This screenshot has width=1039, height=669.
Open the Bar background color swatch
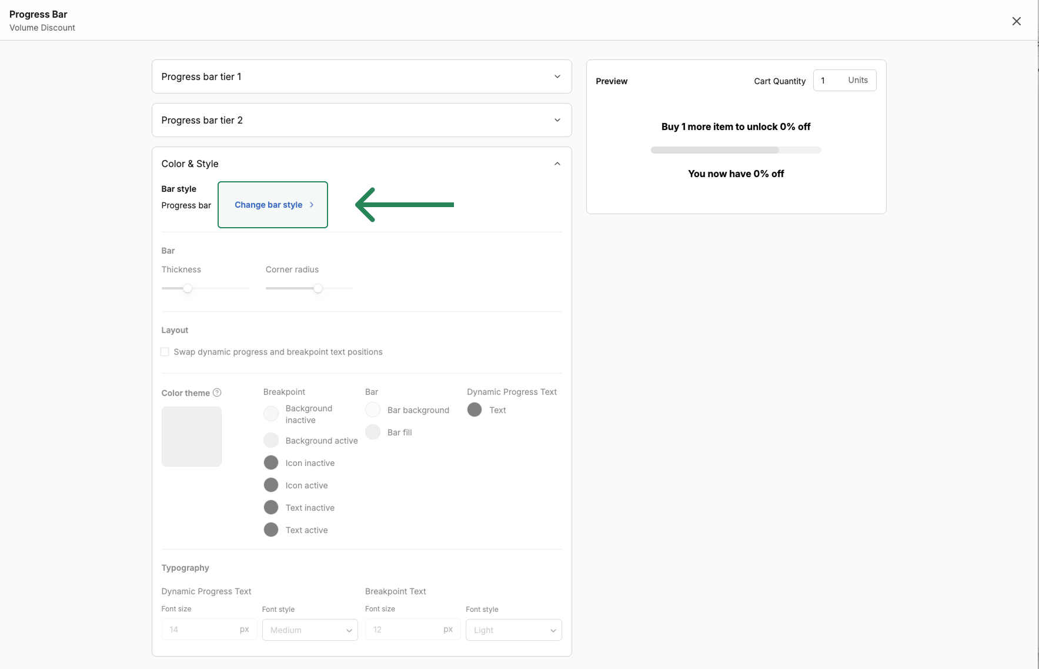(x=373, y=410)
